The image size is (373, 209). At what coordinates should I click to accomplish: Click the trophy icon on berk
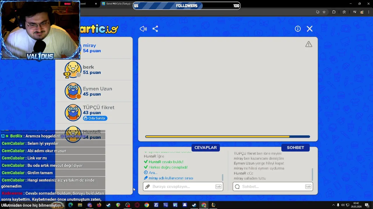point(67,75)
